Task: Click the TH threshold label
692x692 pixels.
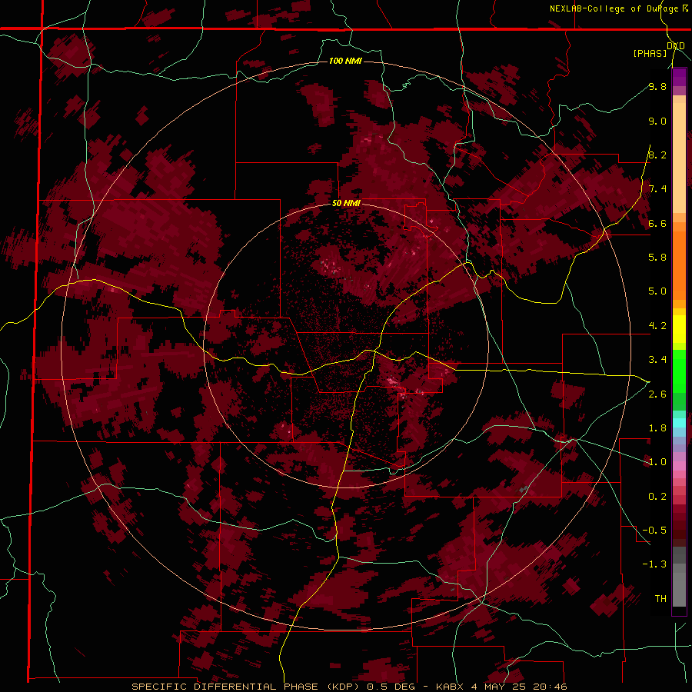Action: (x=660, y=599)
